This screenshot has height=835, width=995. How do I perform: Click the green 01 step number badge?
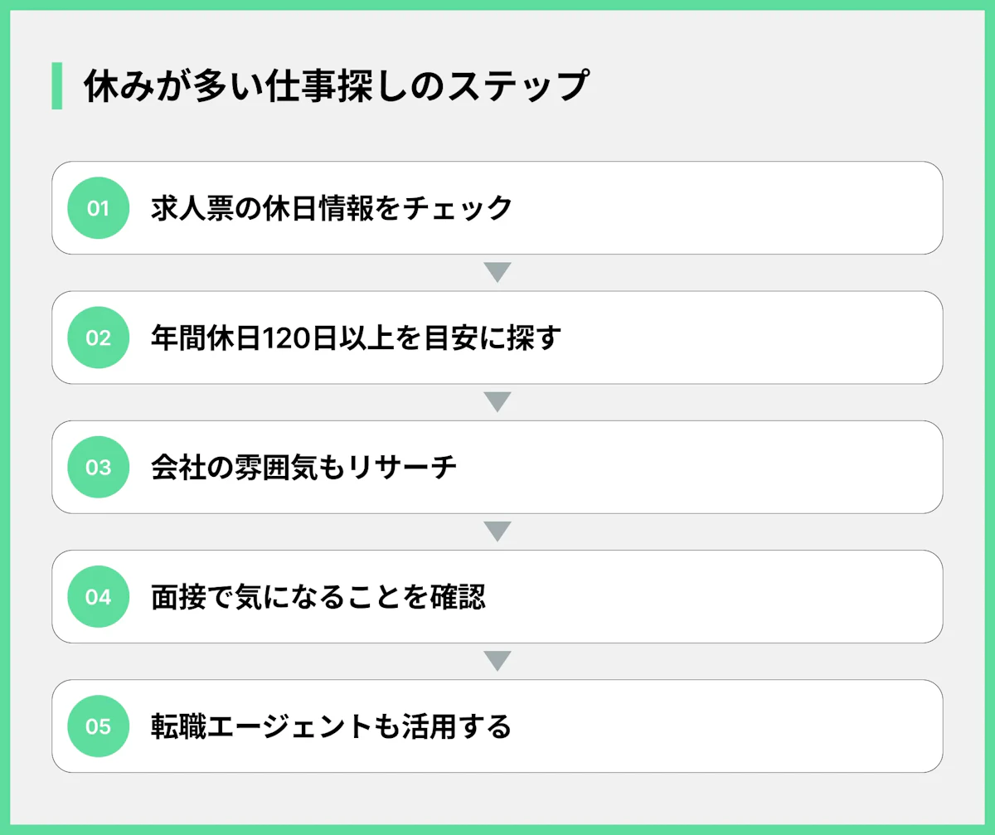(x=98, y=208)
